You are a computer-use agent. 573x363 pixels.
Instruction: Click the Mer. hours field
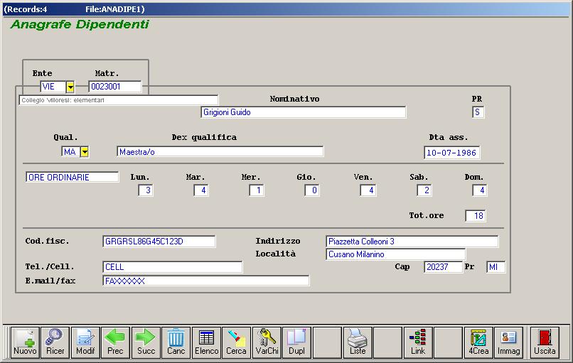257,190
